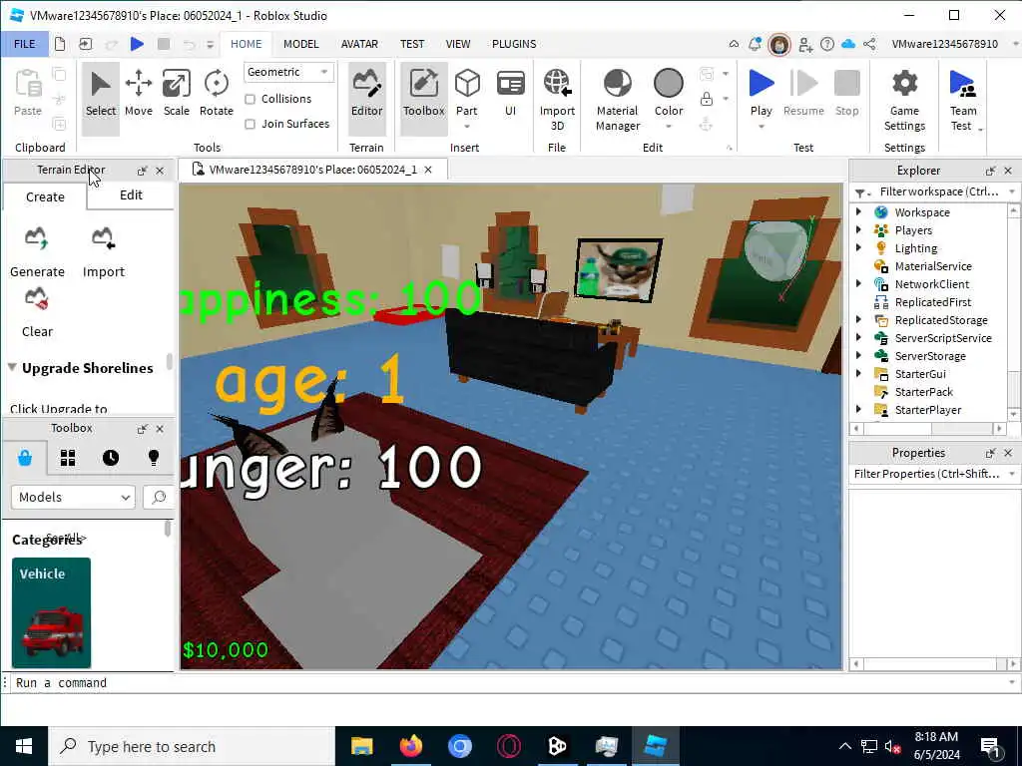Open the UI insert tool
The image size is (1022, 766).
coord(510,93)
